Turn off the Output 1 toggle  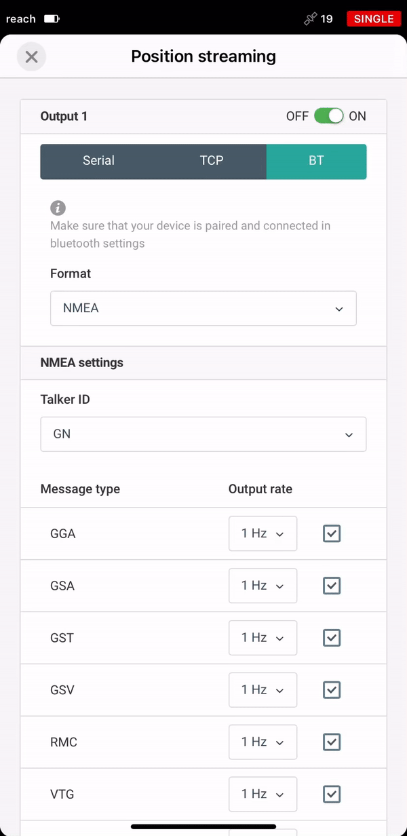pyautogui.click(x=329, y=116)
